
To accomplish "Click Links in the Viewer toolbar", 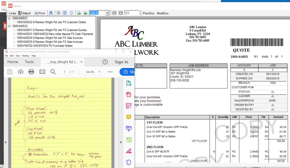I will coord(12,13).
